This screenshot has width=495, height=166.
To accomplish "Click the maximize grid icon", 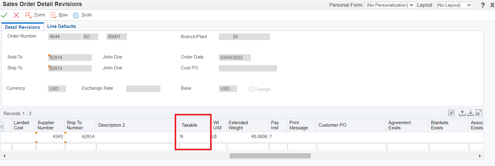I will pyautogui.click(x=479, y=113).
